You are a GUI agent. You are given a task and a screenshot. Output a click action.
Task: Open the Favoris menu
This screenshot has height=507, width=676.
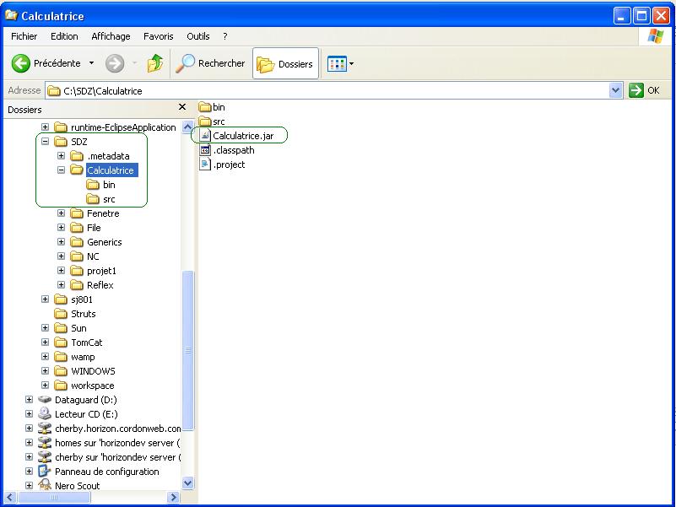[158, 36]
